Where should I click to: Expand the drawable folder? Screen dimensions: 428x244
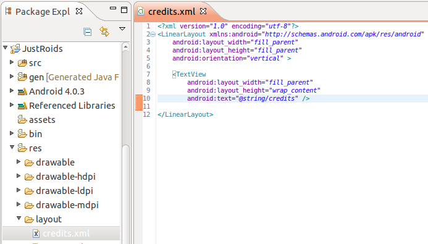[19, 161]
